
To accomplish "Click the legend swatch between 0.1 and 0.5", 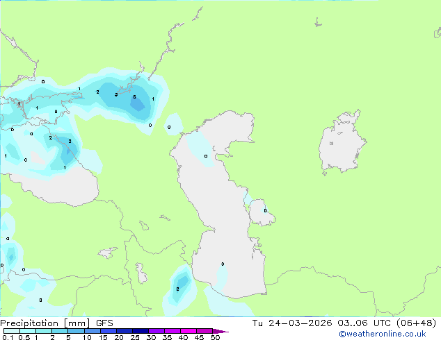I will [x=12, y=331].
